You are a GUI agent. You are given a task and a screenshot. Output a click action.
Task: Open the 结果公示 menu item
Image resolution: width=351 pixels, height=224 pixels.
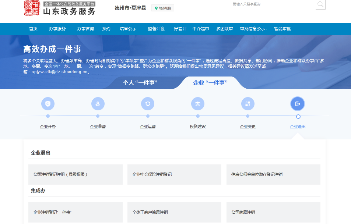(128, 29)
